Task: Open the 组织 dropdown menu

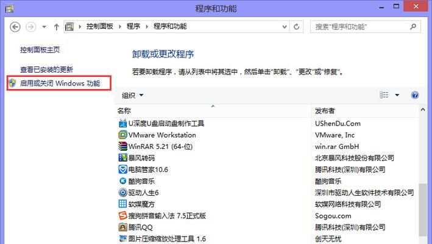Action: click(132, 95)
